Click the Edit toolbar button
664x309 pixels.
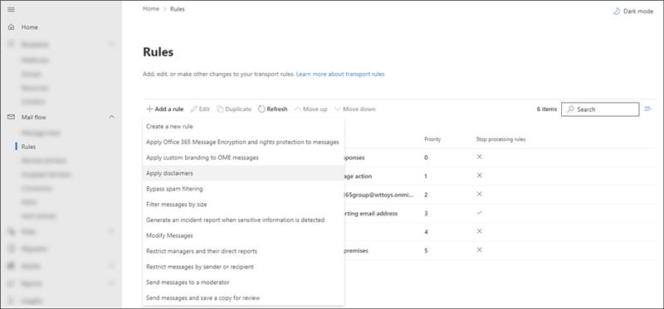tap(200, 109)
